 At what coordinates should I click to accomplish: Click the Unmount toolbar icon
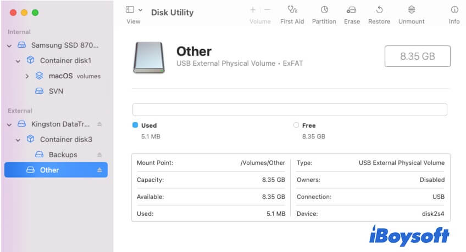tap(411, 10)
